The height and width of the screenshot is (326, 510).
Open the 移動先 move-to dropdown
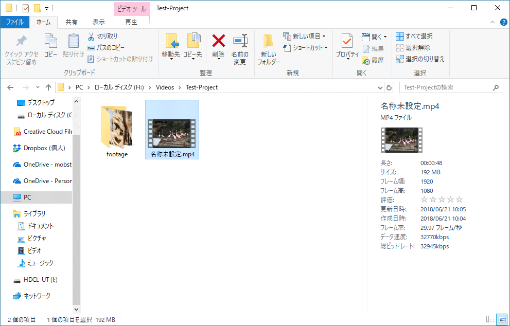click(171, 59)
